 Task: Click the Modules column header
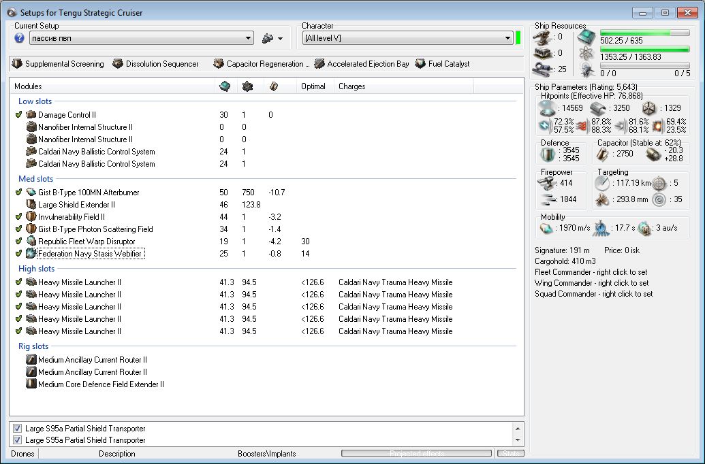(28, 86)
